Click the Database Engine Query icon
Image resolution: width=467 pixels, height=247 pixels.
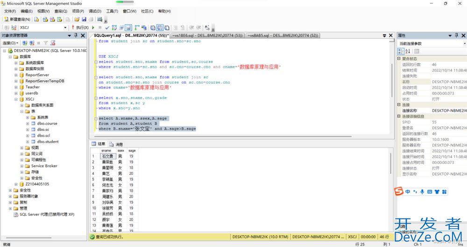pyautogui.click(x=36, y=19)
